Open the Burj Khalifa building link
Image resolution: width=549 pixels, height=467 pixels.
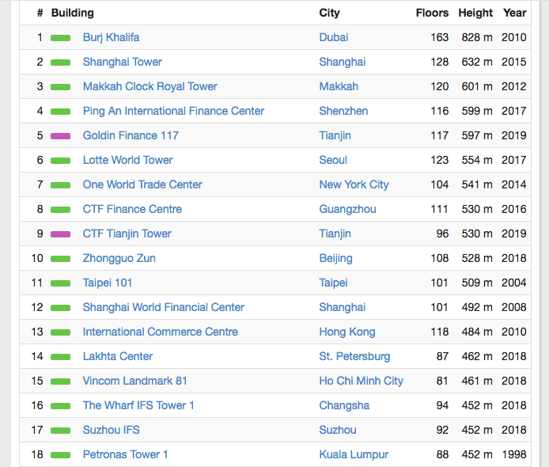(111, 37)
